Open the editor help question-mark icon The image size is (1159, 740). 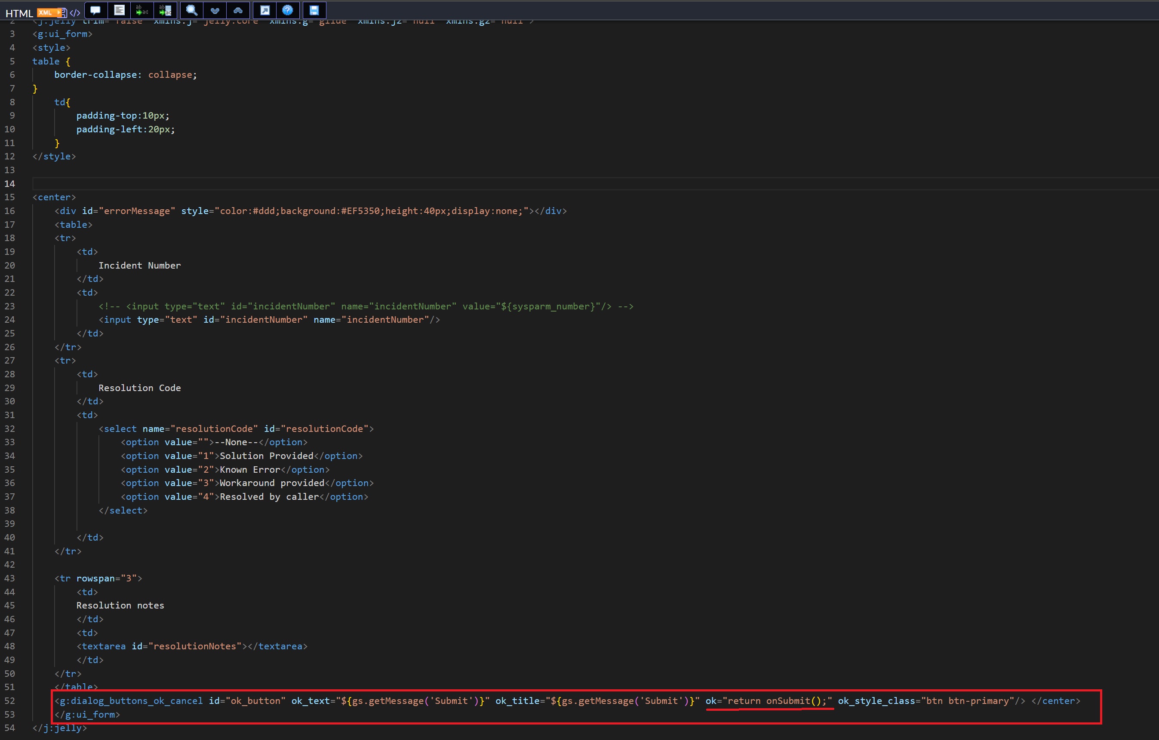tap(288, 10)
